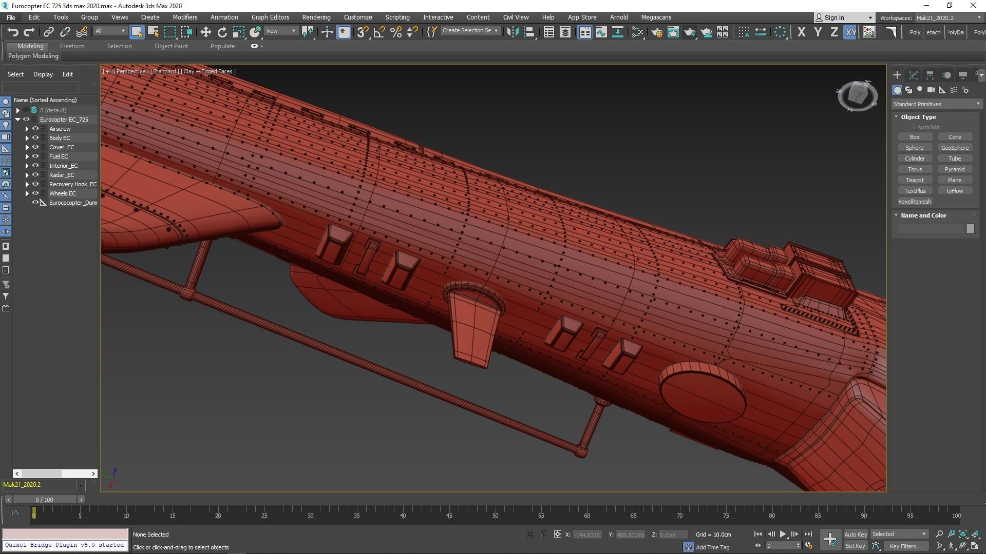Click the Key Filters button
This screenshot has height=554, width=986.
point(905,546)
